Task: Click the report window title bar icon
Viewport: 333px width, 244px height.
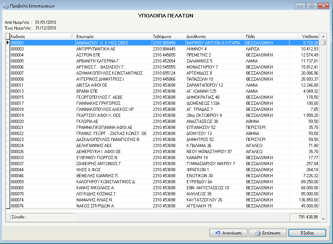Action: pos(5,6)
